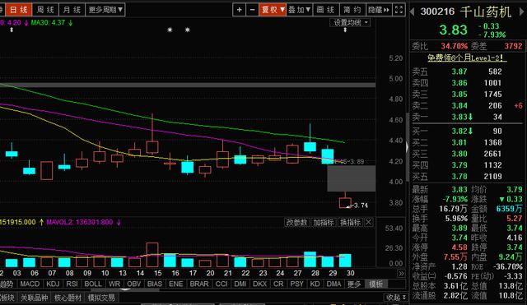Image resolution: width=527 pixels, height=305 pixels.
Task: Select the BOLL indicator tab
Action: click(92, 284)
